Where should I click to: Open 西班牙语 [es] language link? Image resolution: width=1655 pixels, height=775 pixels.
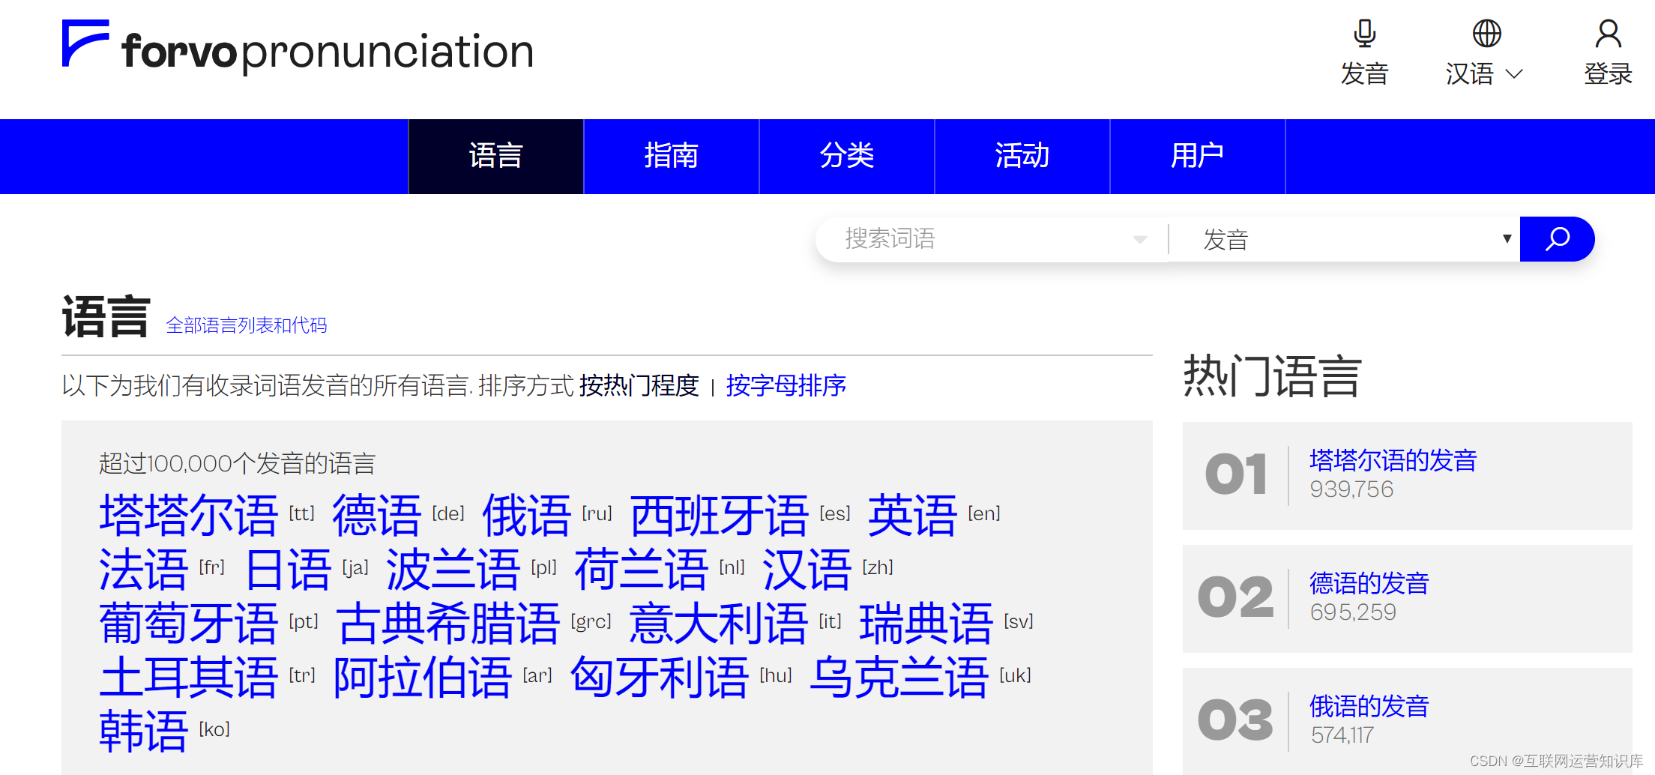(x=720, y=515)
